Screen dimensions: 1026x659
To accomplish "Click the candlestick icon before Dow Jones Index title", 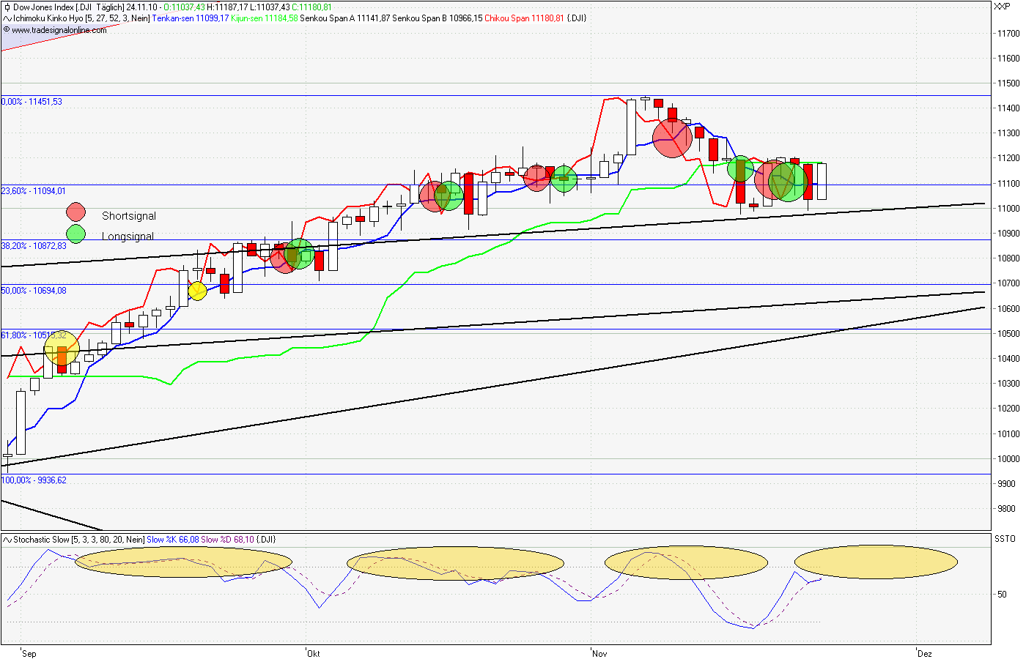I will click(x=7, y=6).
